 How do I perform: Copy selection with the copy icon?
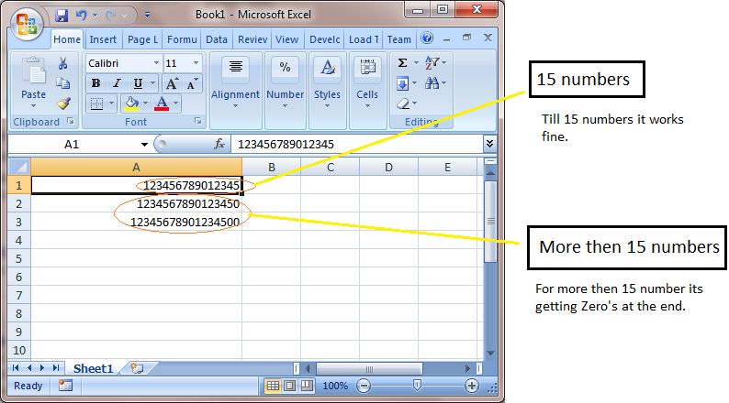pos(62,83)
